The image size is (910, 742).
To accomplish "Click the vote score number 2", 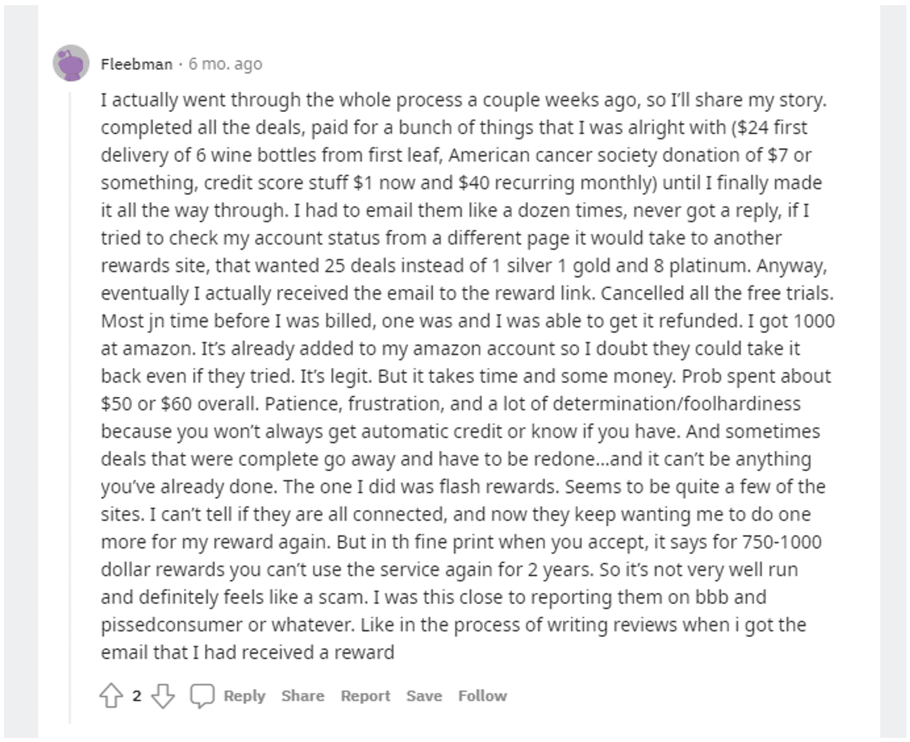I will pyautogui.click(x=137, y=696).
